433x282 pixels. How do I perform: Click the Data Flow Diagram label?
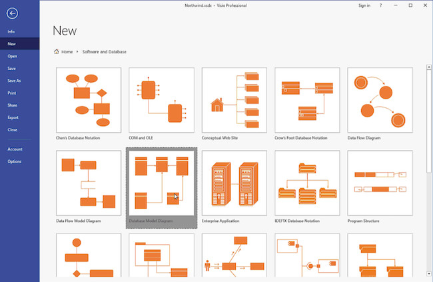[364, 138]
